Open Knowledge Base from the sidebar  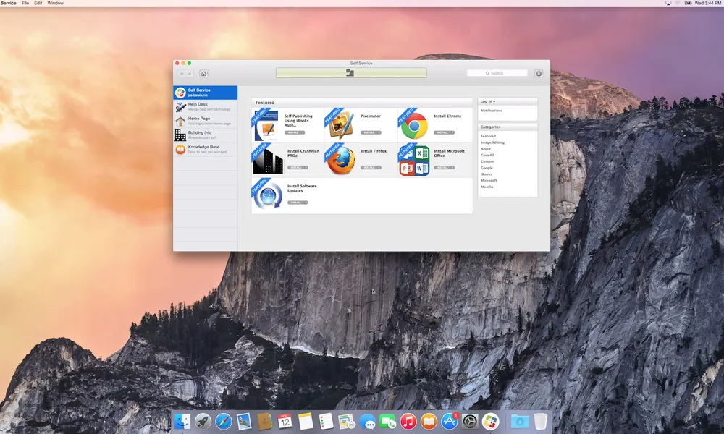pos(204,150)
